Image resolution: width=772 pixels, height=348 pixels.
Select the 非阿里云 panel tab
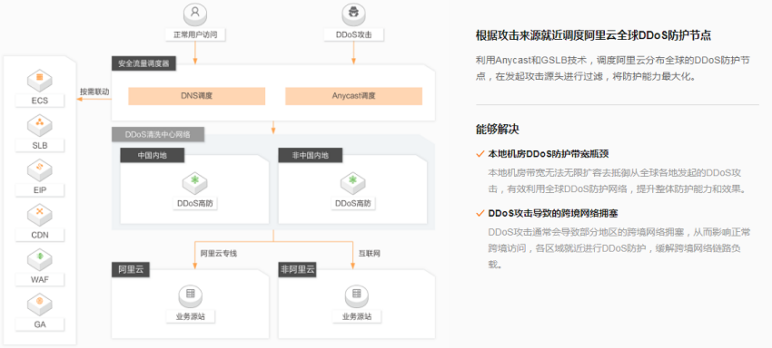click(297, 270)
